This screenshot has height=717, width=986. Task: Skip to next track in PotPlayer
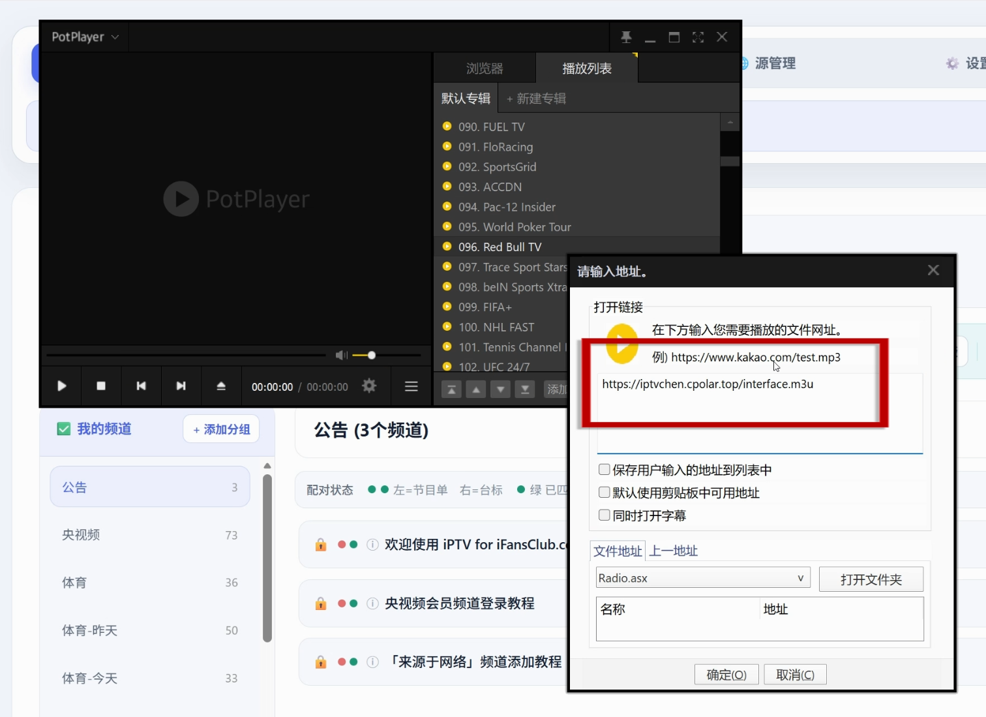click(x=181, y=386)
